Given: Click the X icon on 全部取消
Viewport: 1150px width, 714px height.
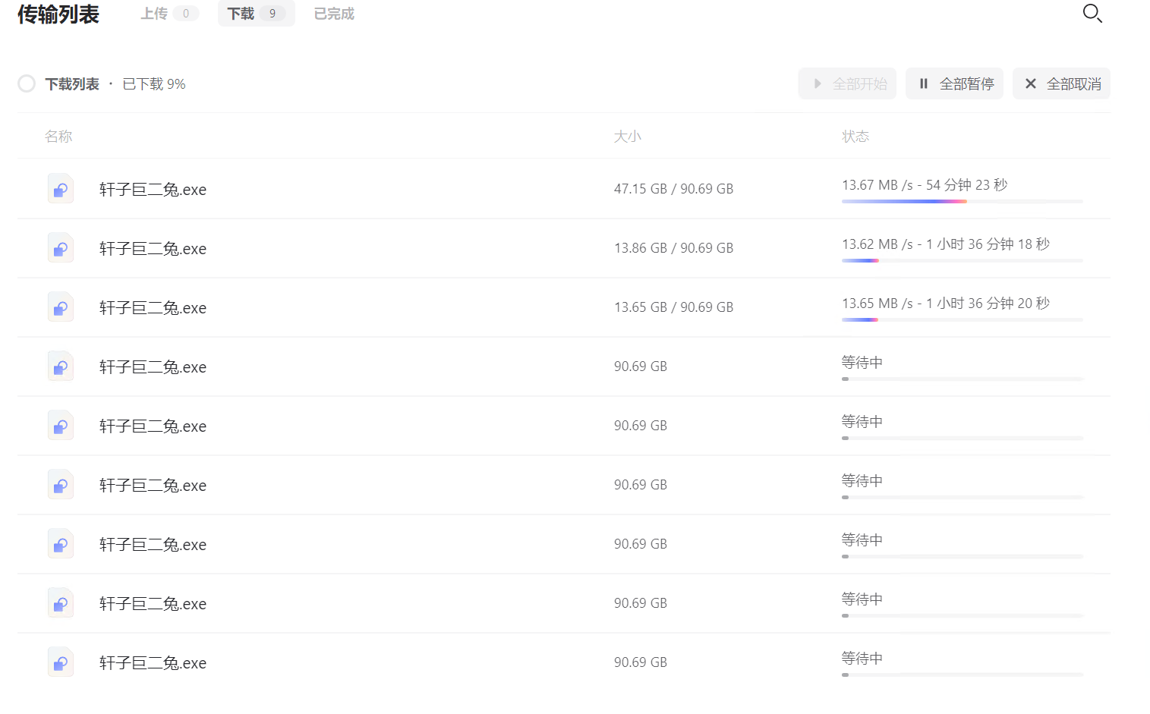Looking at the screenshot, I should click(1030, 84).
